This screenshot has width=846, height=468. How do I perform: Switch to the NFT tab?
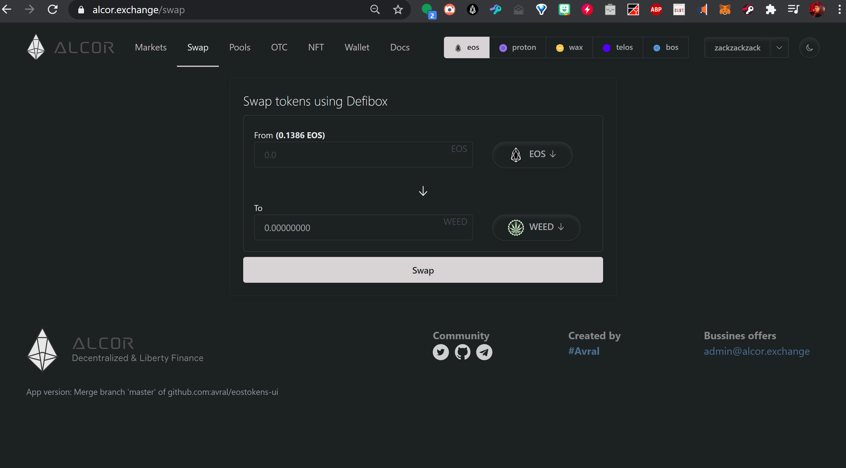pyautogui.click(x=316, y=47)
